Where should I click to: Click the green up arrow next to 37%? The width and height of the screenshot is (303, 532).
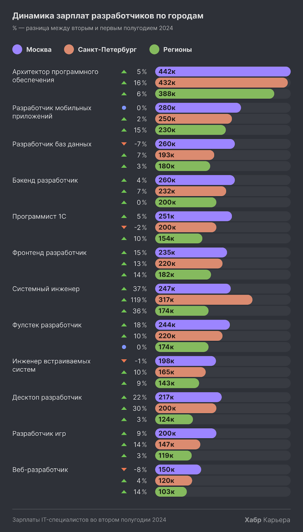[x=124, y=289]
